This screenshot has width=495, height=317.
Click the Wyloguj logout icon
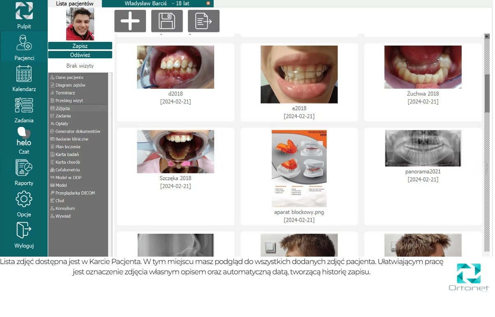click(24, 230)
